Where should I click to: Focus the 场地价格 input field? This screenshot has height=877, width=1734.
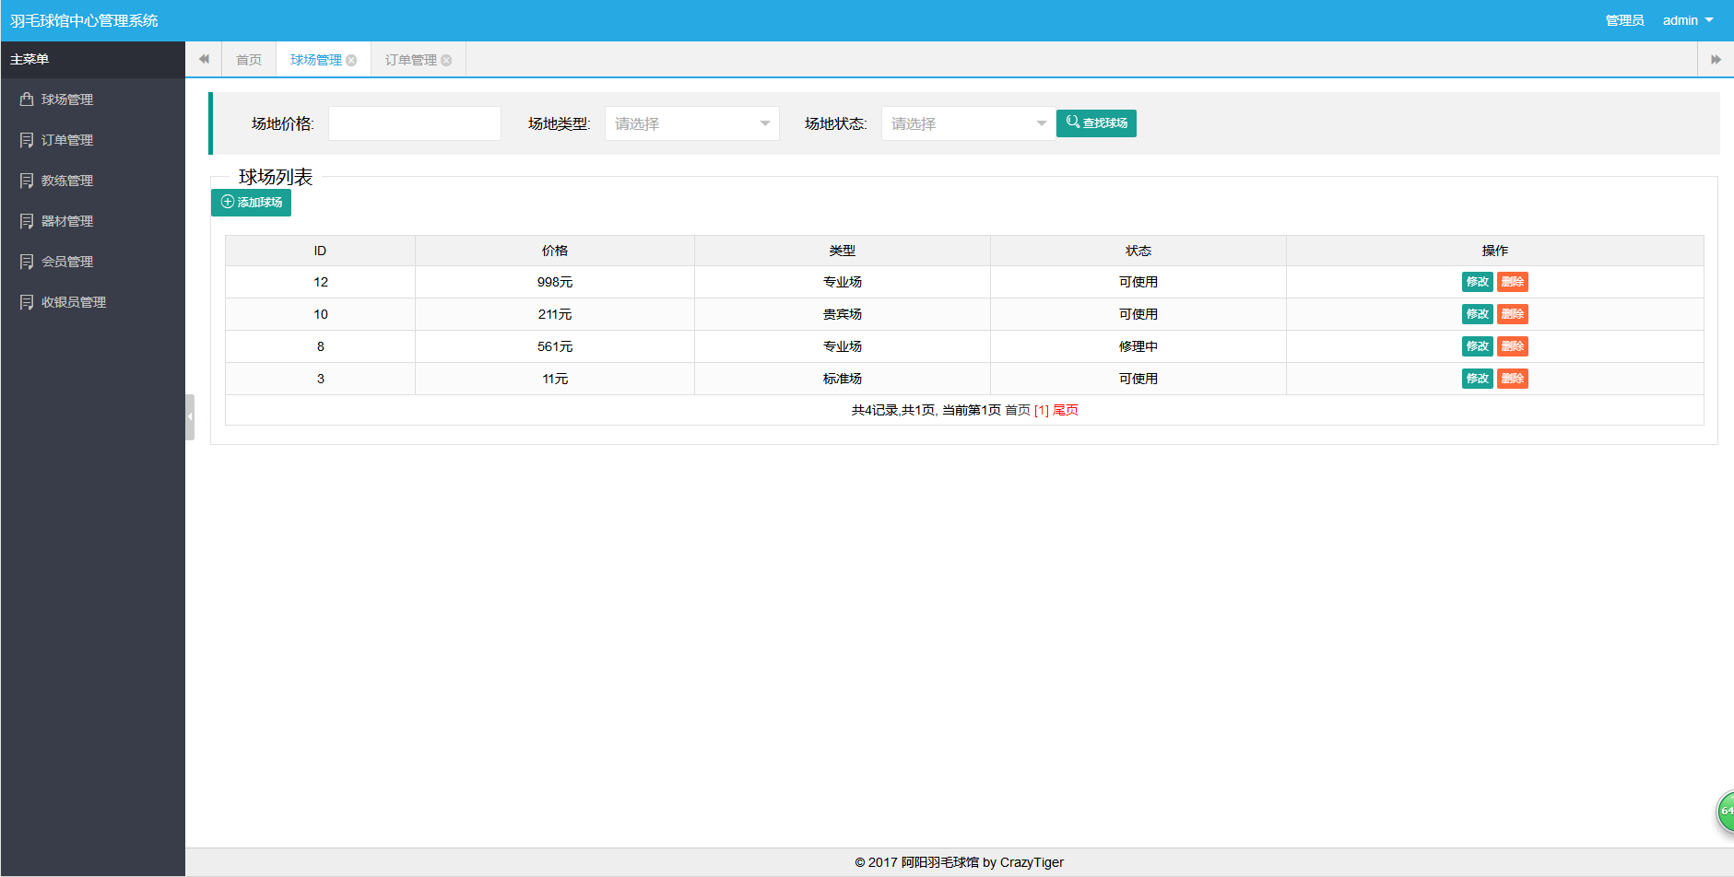click(415, 123)
